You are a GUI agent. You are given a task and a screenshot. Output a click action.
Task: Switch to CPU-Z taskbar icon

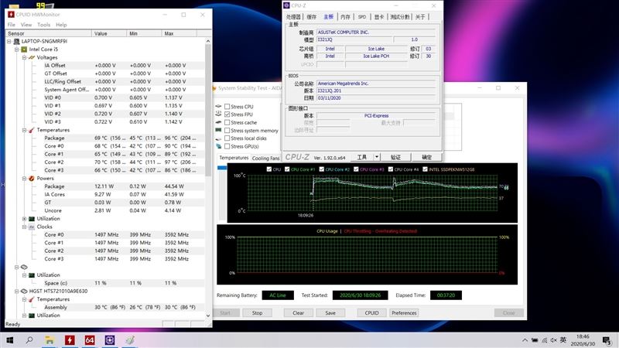click(110, 340)
